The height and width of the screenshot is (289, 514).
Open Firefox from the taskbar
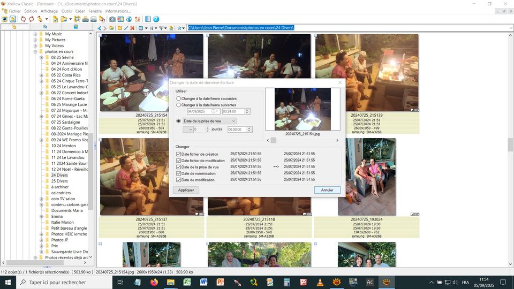point(154,282)
